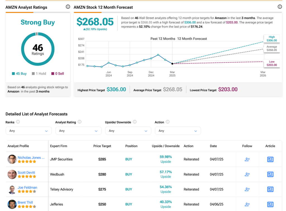Expand the Analyst Rating dropdown
The width and height of the screenshot is (286, 211).
78,131
